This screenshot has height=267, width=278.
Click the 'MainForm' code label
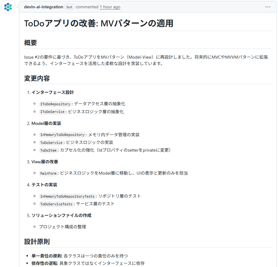48,173
